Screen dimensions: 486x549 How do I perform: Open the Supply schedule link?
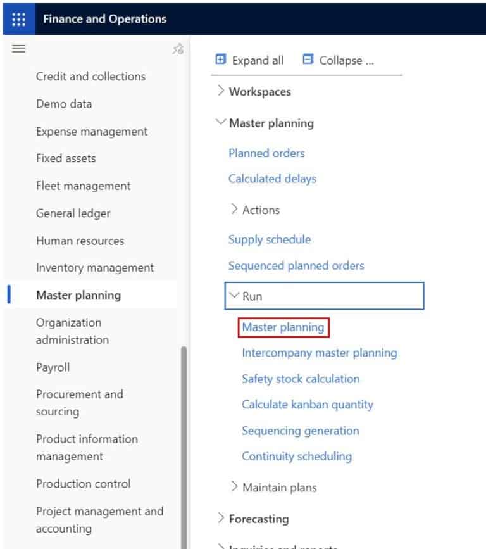pyautogui.click(x=270, y=239)
